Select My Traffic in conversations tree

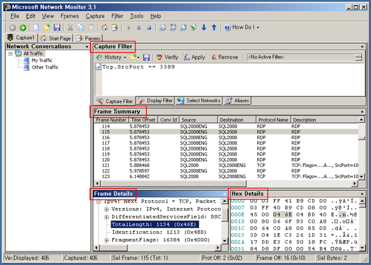pyautogui.click(x=42, y=60)
